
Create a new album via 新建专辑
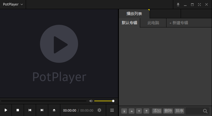tap(179, 23)
